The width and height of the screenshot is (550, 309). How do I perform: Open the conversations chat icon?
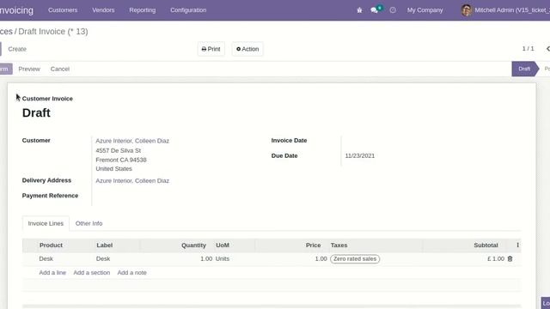click(375, 10)
